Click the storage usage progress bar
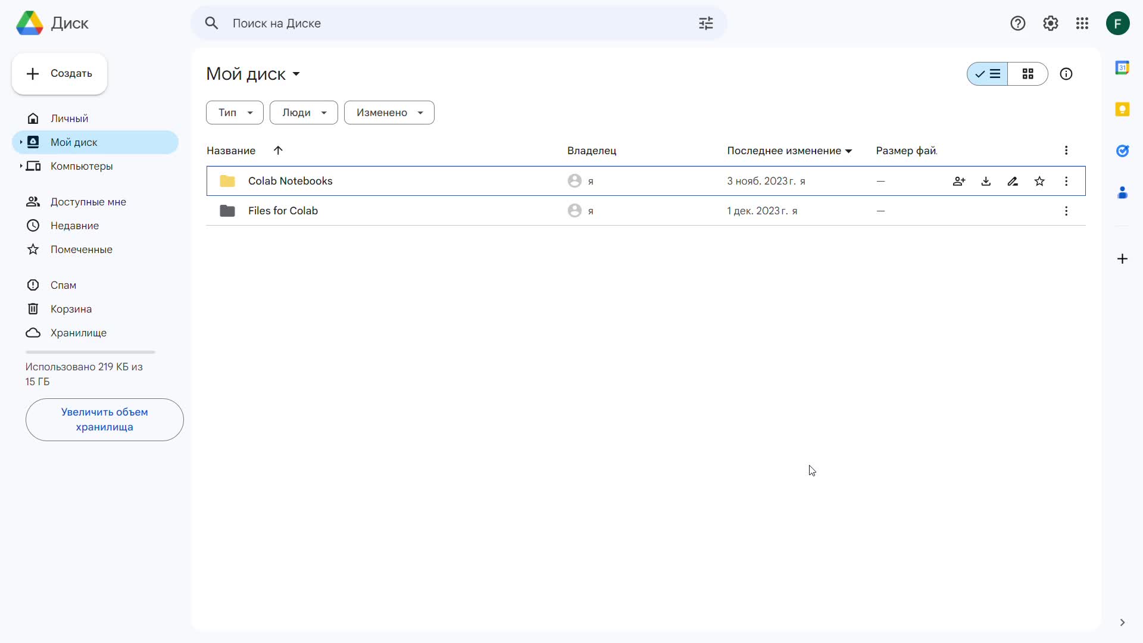This screenshot has height=643, width=1143. coord(90,352)
